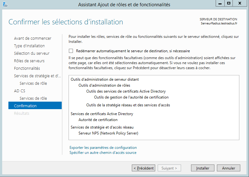The height and width of the screenshot is (177, 249).
Task: Open the 'Fonctionnalités' step
Action: pyautogui.click(x=27, y=68)
